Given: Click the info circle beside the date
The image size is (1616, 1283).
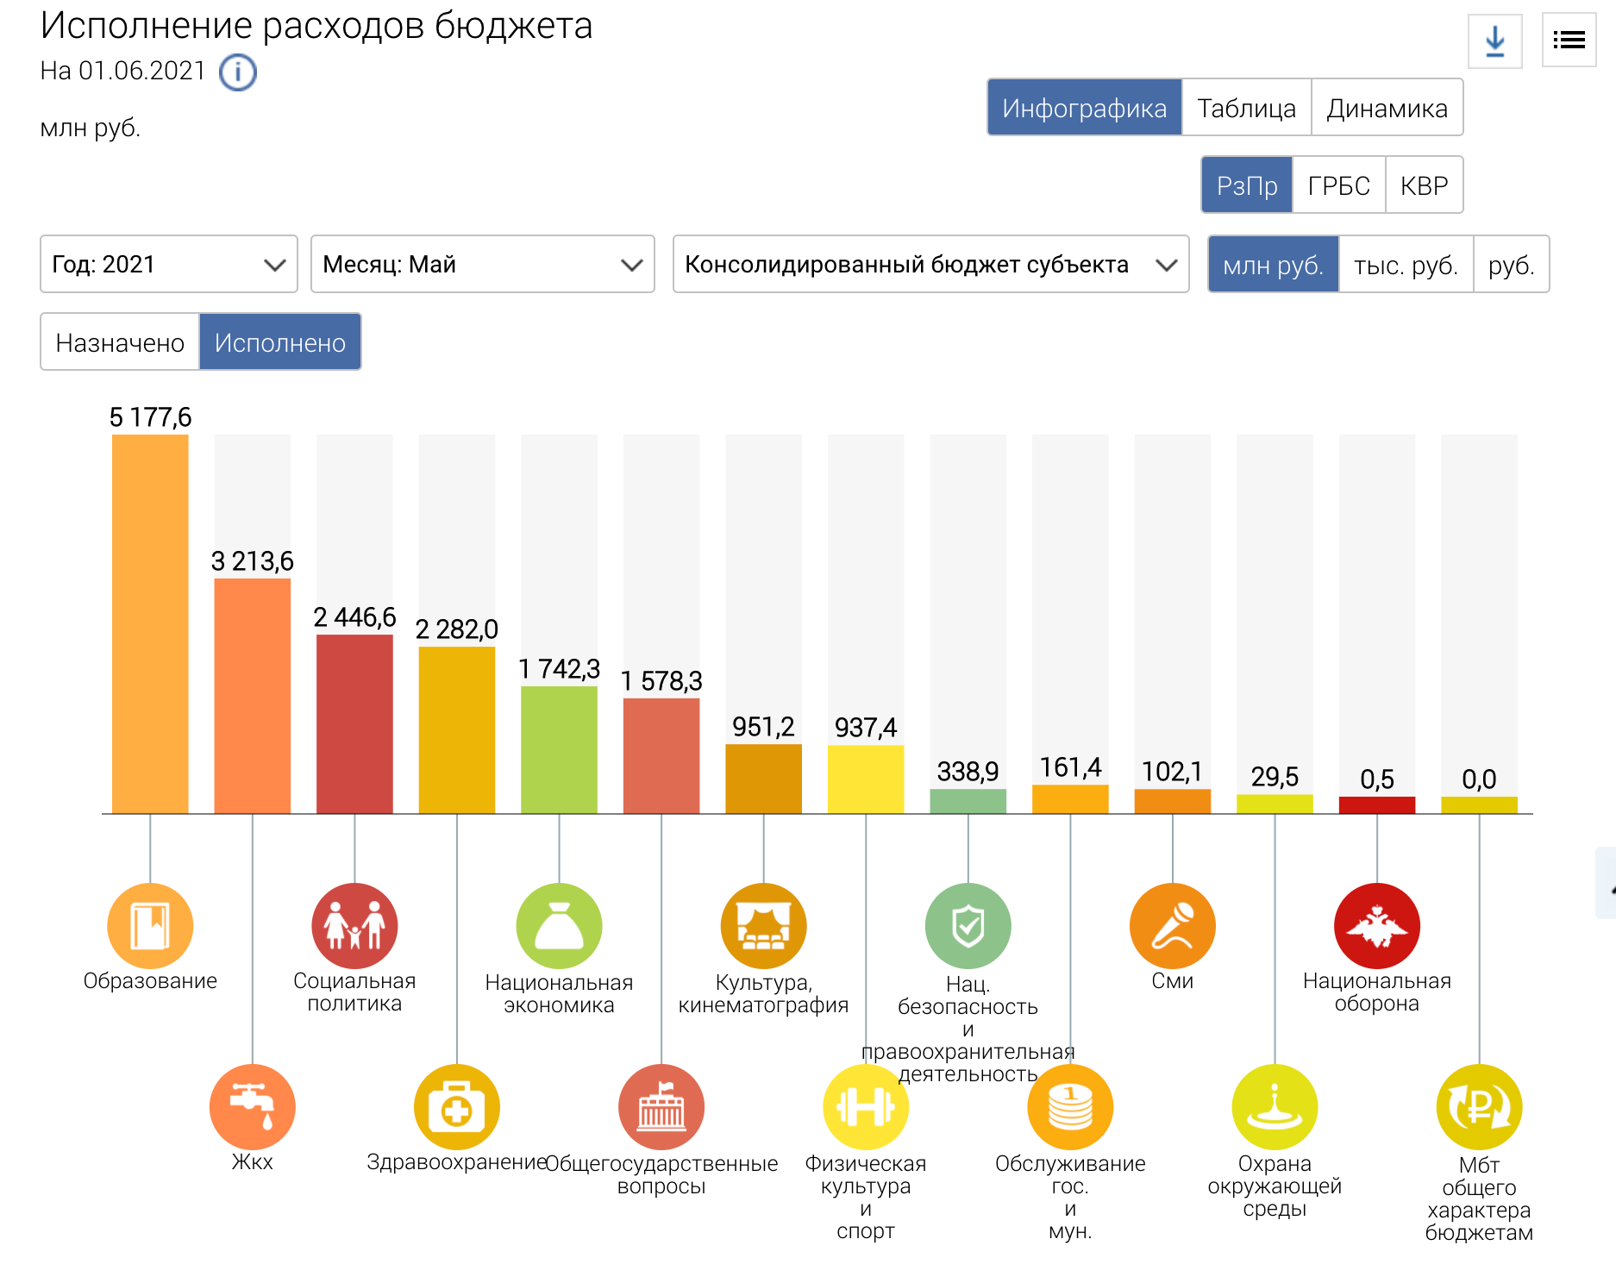Looking at the screenshot, I should pos(238,72).
